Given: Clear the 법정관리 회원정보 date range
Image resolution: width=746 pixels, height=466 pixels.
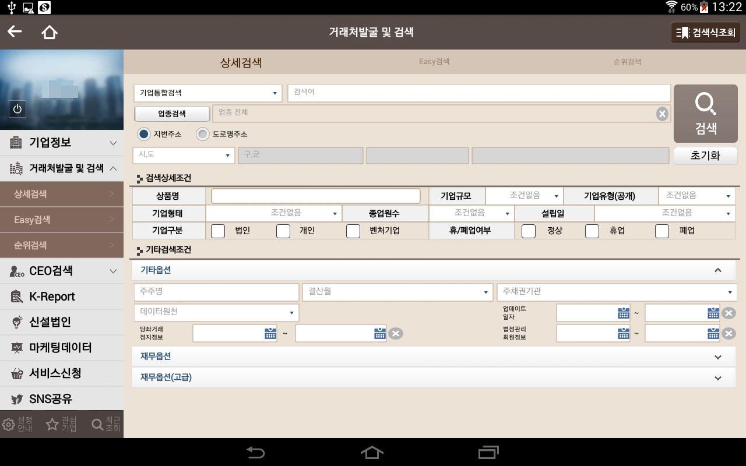Looking at the screenshot, I should coord(729,333).
